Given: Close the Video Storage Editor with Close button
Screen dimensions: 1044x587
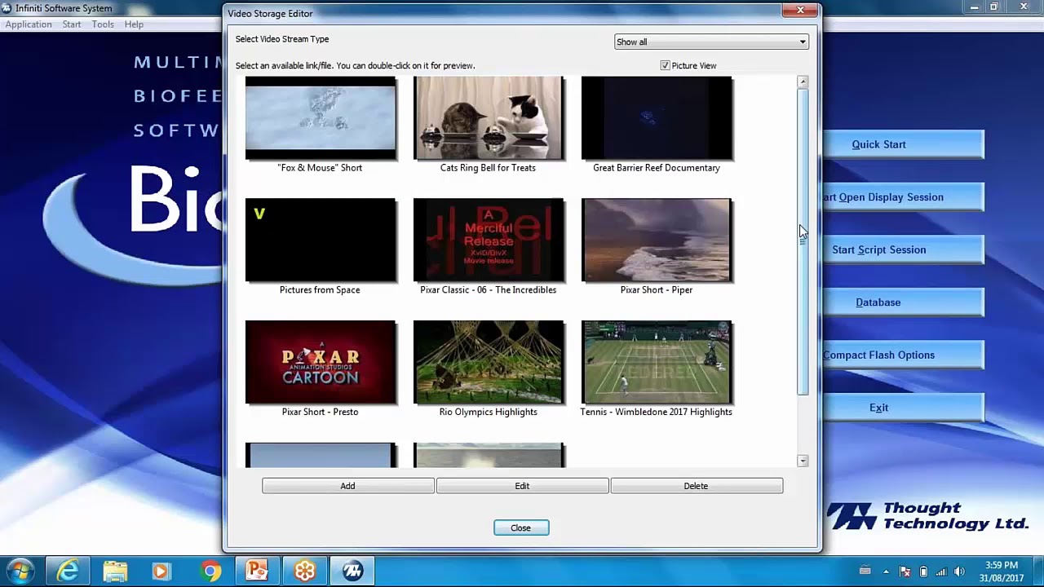Looking at the screenshot, I should point(521,527).
